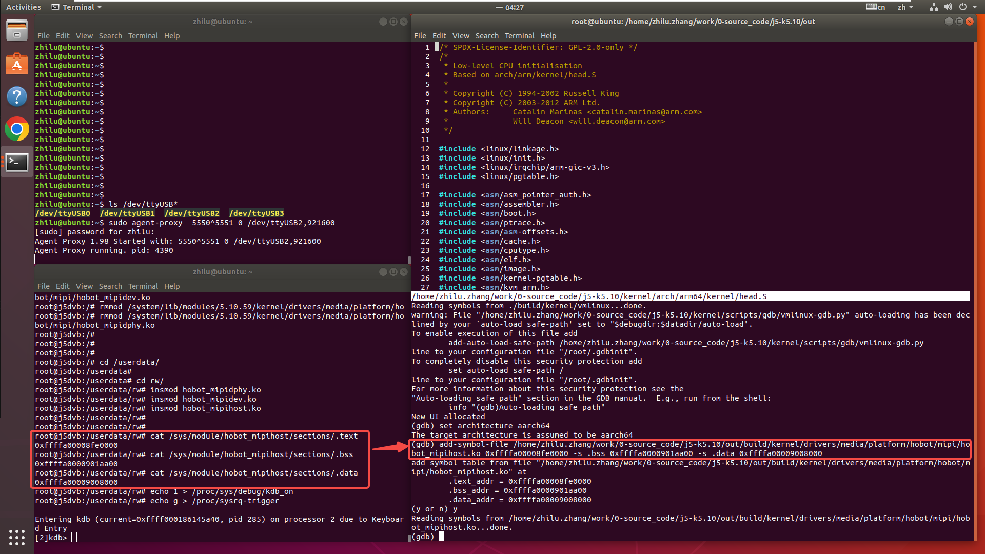Click the /dev/ttyUSB2 entry in ls output
Viewport: 985px width, 554px height.
pyautogui.click(x=191, y=213)
